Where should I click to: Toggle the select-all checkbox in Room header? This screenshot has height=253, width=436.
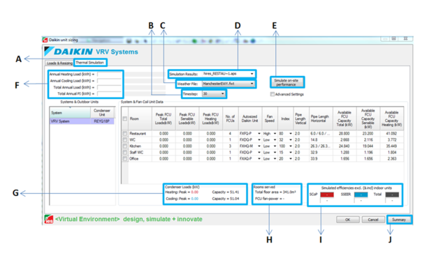125,118
